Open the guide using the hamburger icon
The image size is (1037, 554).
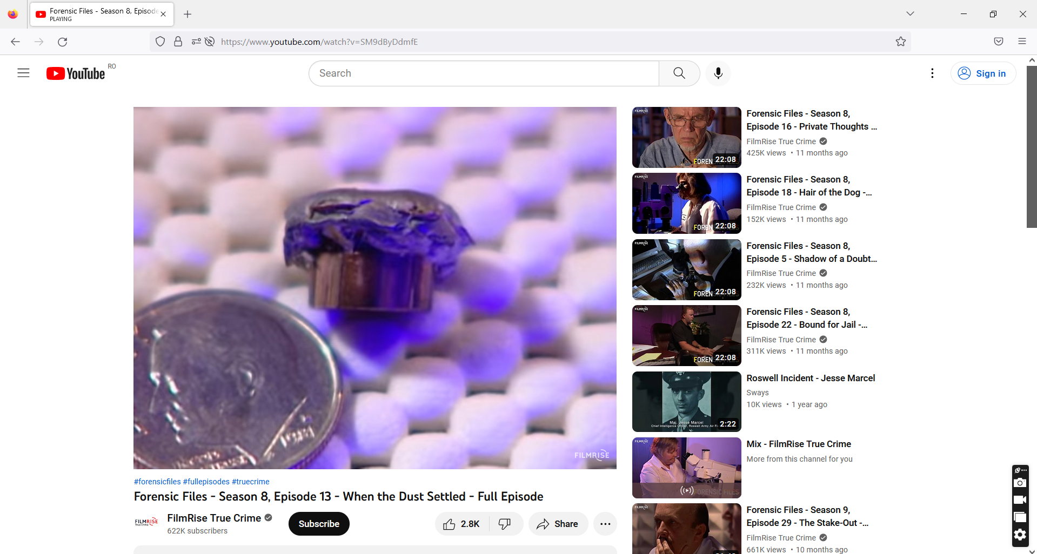[x=23, y=72]
